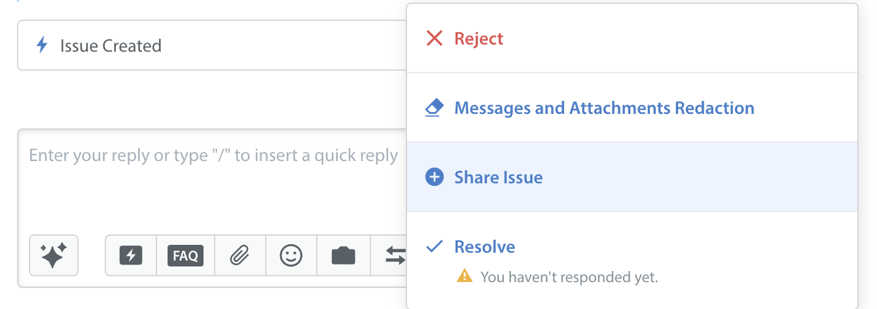Click the eraser icon for redaction
This screenshot has width=877, height=309.
click(x=434, y=108)
